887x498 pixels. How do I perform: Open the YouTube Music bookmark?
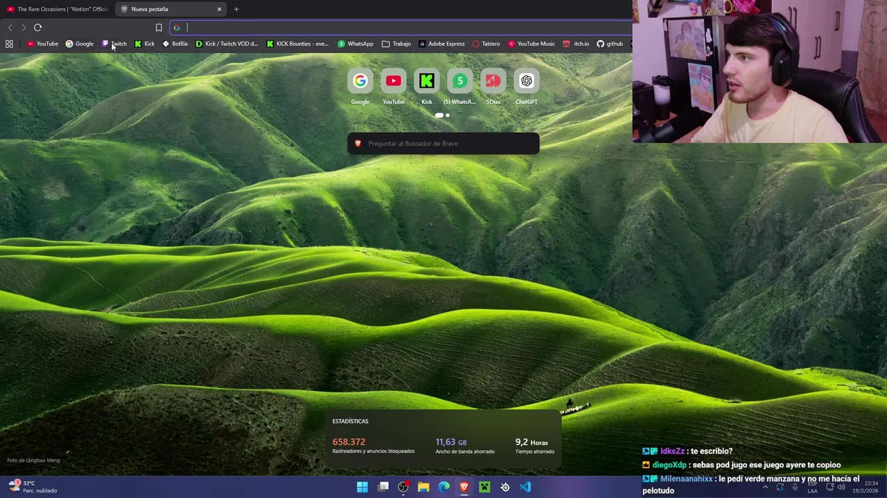point(532,44)
